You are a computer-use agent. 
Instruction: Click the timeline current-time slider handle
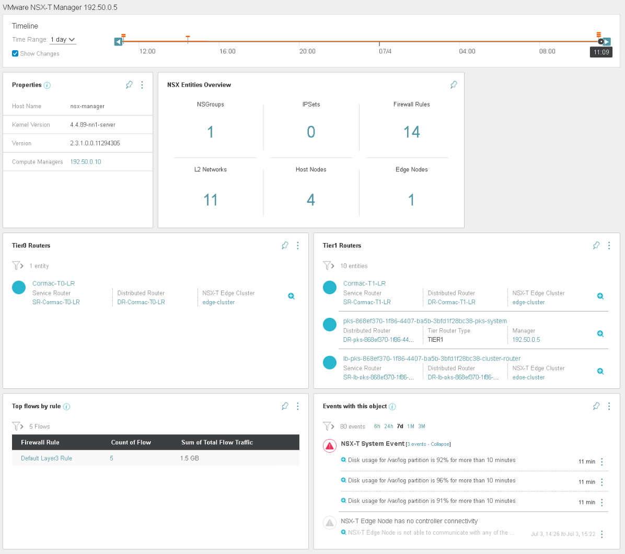click(x=601, y=41)
